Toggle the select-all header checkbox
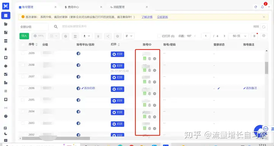The height and width of the screenshot is (146, 274). tap(23, 44)
